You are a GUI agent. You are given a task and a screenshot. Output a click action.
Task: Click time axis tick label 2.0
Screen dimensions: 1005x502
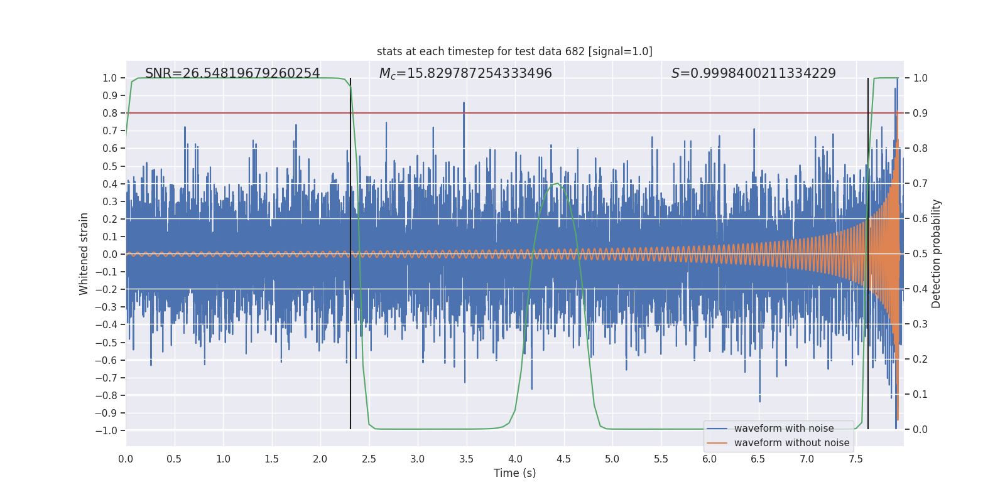click(320, 459)
